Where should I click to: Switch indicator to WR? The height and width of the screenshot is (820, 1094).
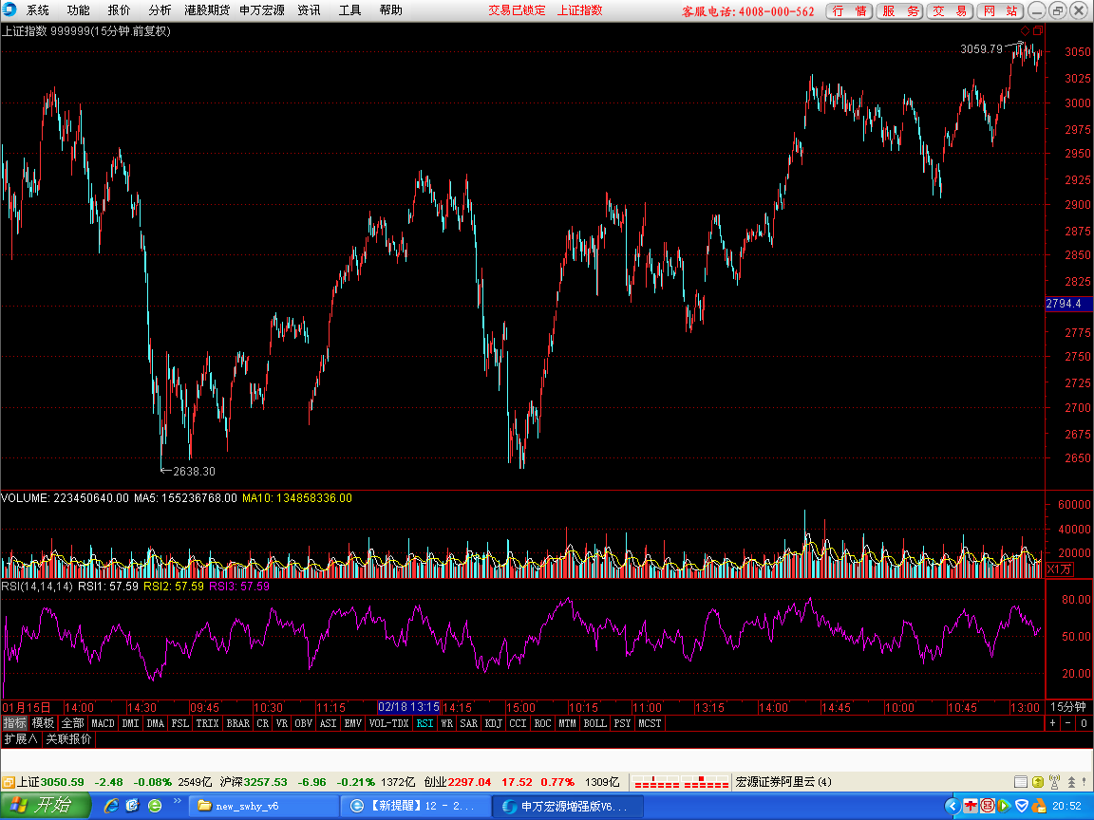tap(446, 723)
